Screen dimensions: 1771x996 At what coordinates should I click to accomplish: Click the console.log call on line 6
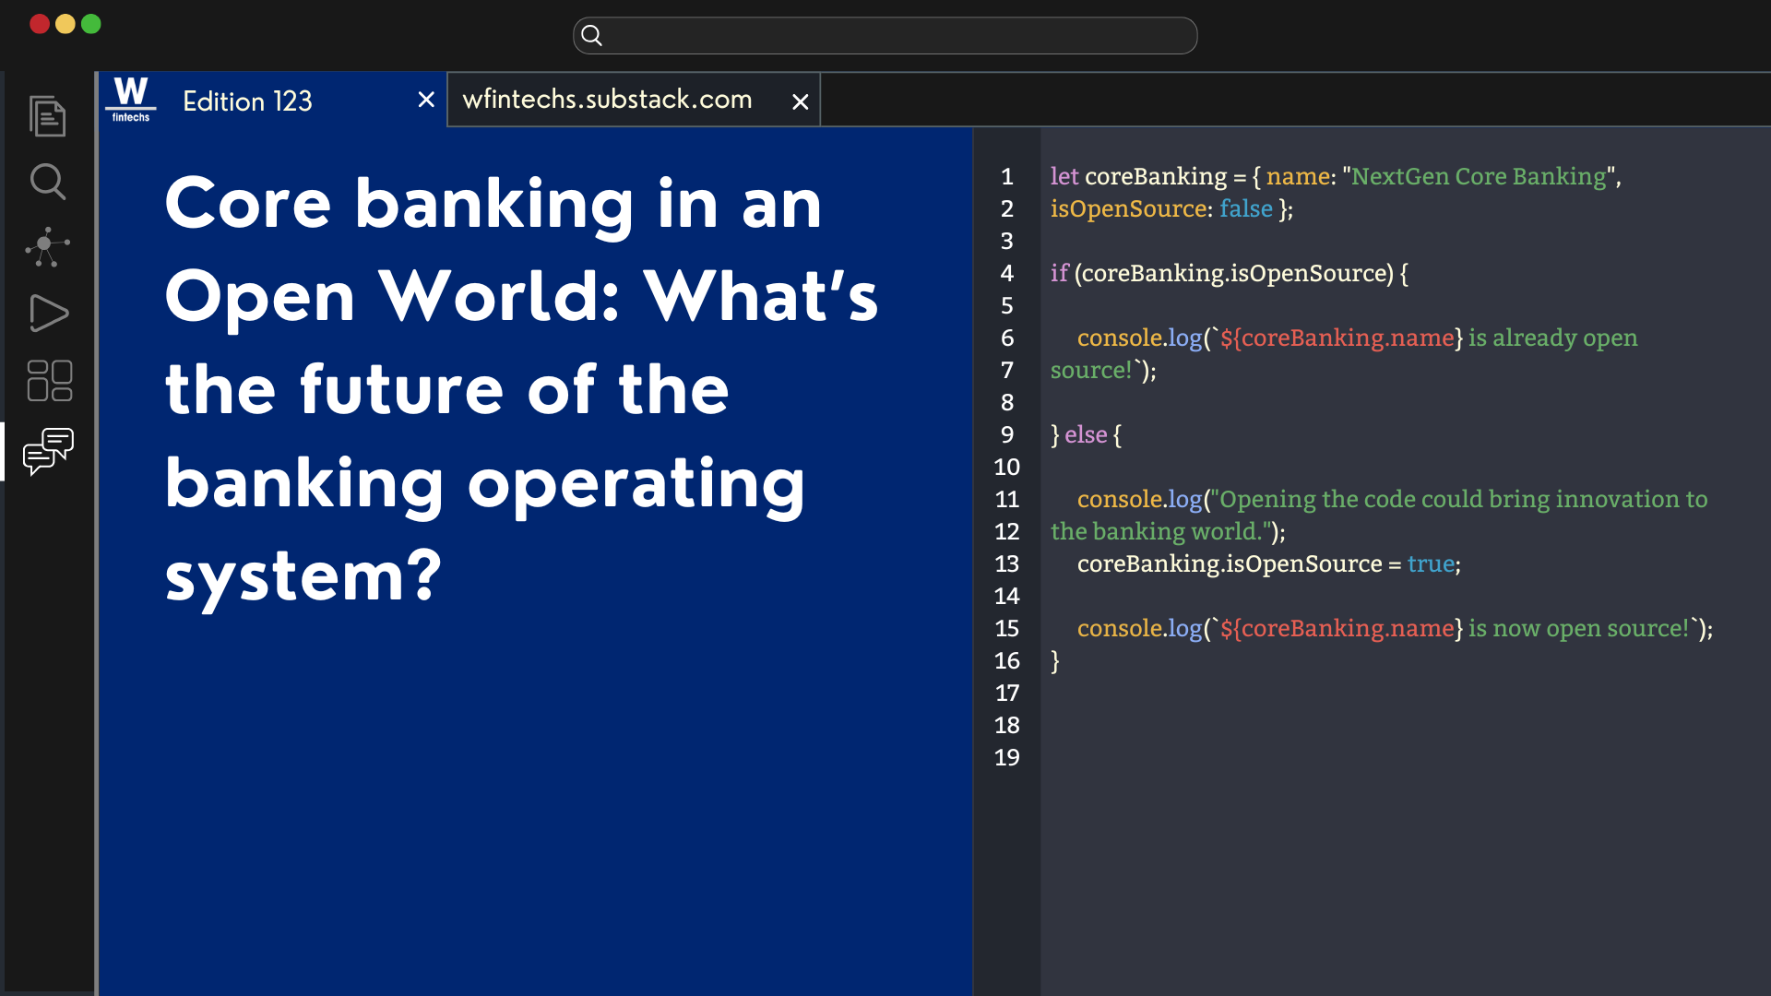point(1139,338)
